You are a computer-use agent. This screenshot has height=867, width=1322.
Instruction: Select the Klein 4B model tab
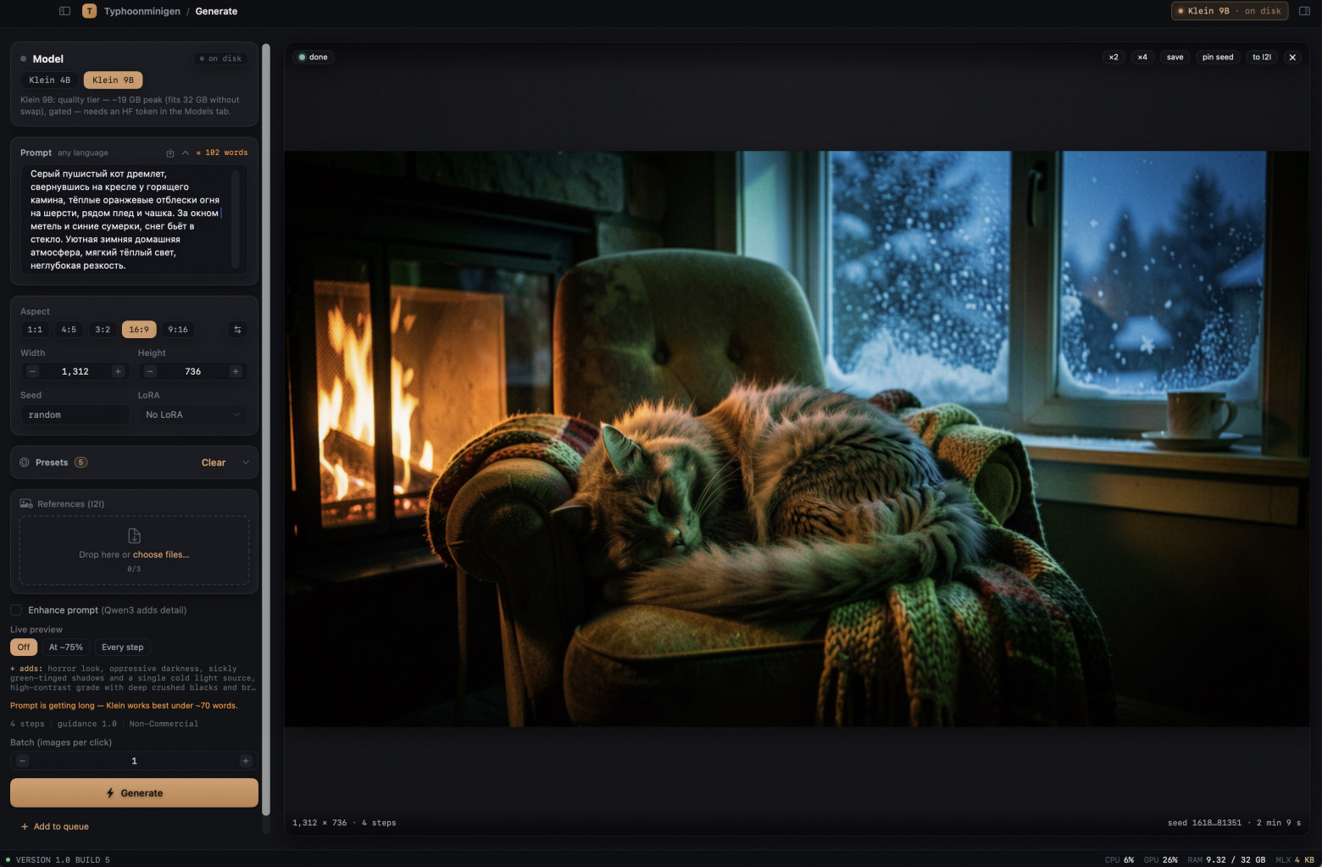coord(50,81)
